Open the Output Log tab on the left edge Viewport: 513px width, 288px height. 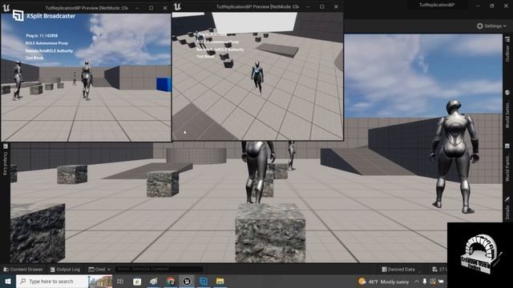click(x=6, y=160)
